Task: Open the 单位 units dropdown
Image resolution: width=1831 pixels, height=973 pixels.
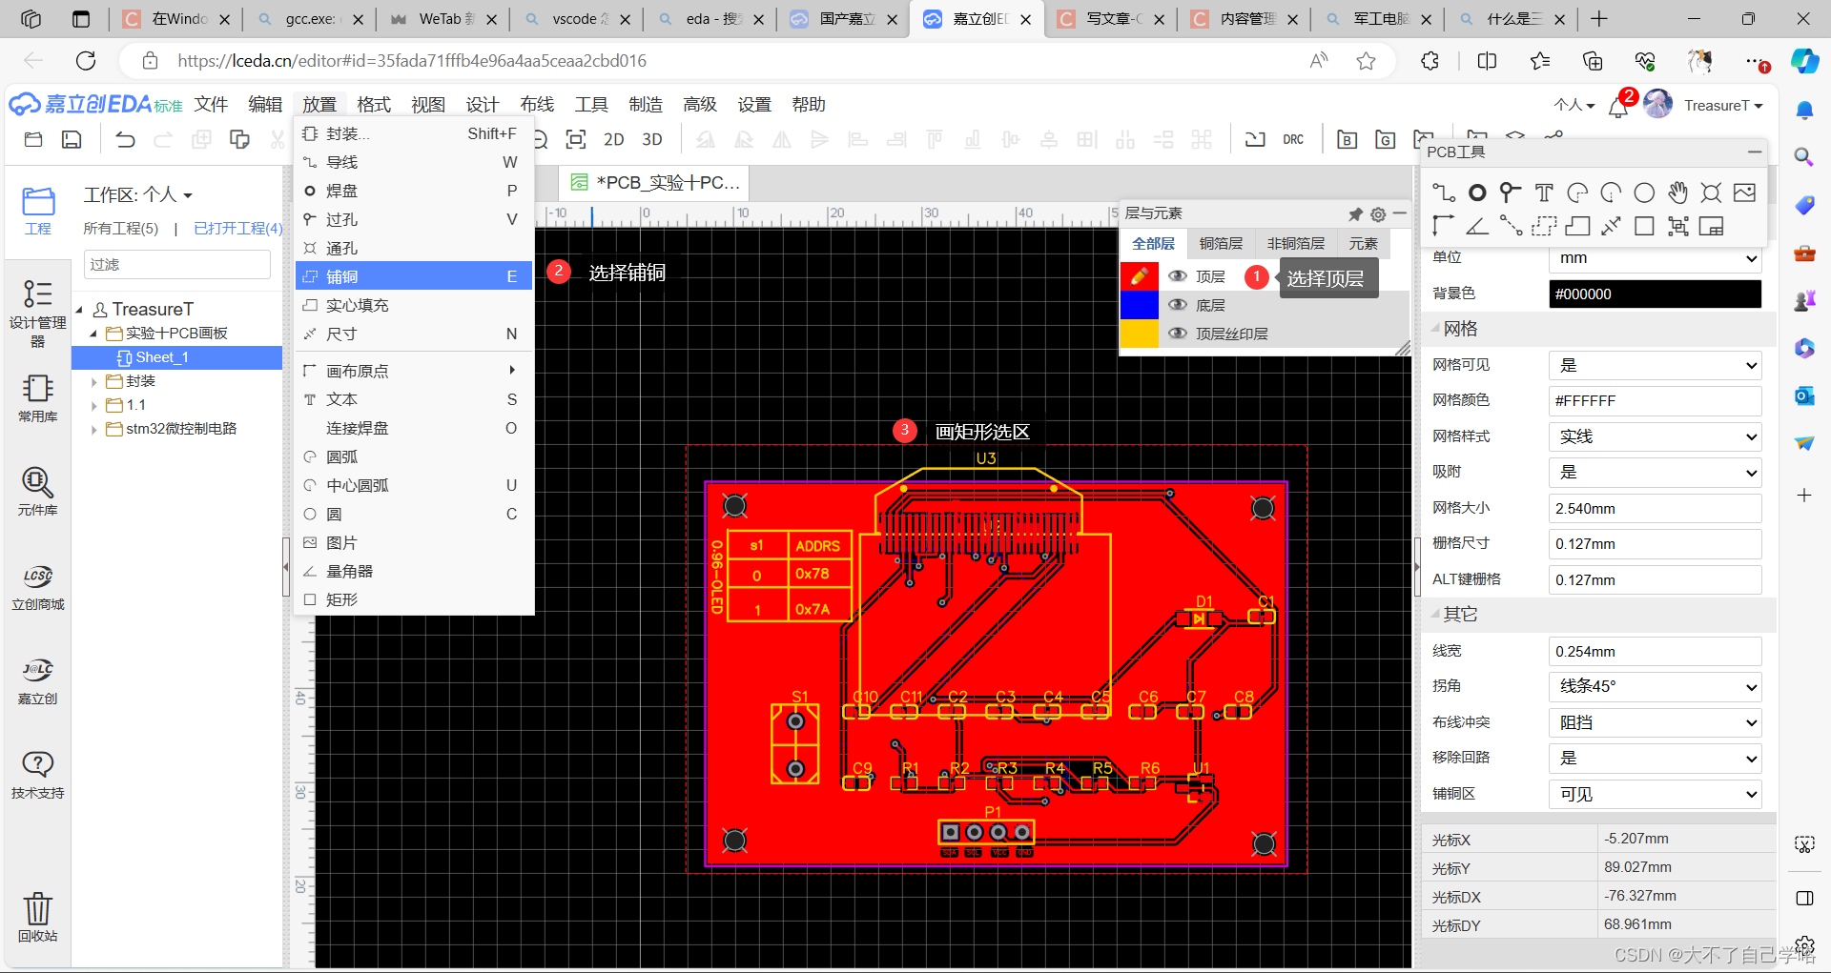Action: 1655,258
